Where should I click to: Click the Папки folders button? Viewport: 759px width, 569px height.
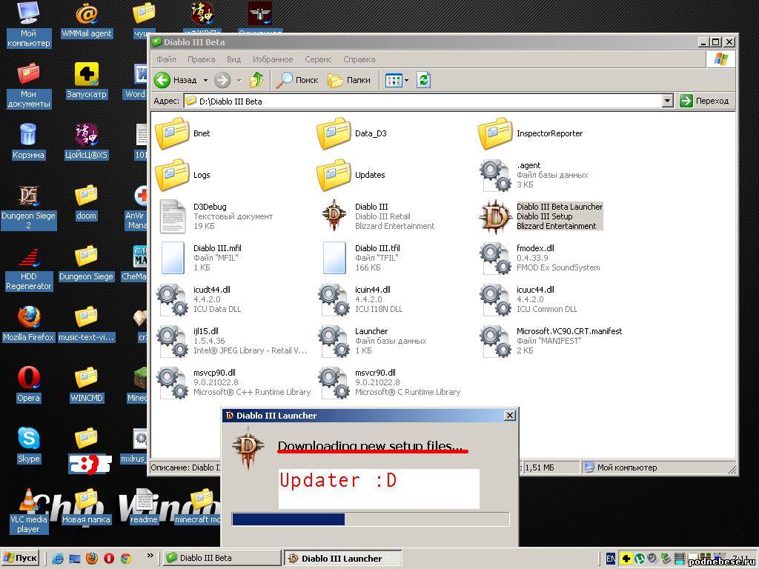(x=349, y=80)
